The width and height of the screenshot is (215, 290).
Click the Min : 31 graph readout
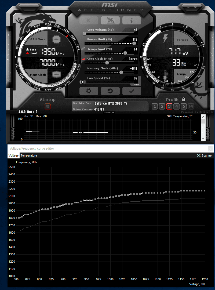[x=28, y=116]
